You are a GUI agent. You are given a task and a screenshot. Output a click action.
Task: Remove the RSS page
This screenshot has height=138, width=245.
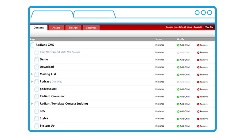[202, 111]
